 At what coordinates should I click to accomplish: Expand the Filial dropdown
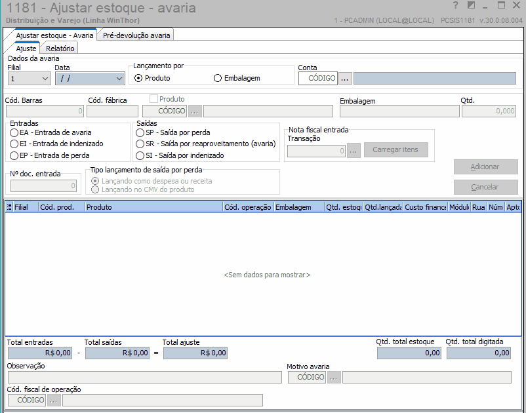coord(45,79)
